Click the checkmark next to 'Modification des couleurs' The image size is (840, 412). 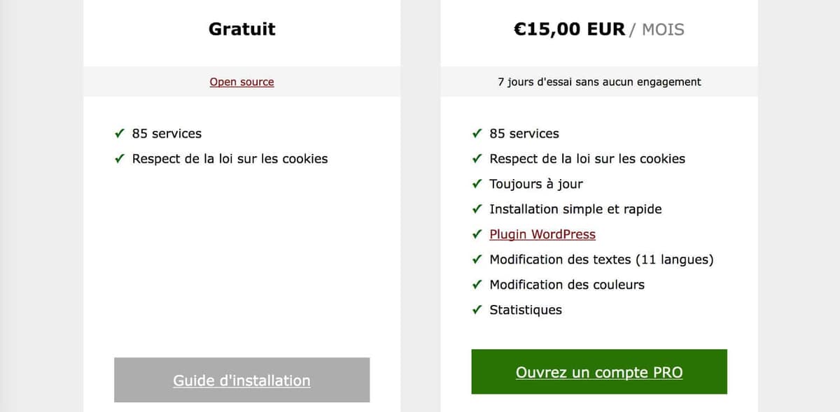click(x=478, y=285)
